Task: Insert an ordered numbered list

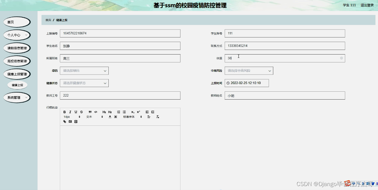Action: (118, 112)
